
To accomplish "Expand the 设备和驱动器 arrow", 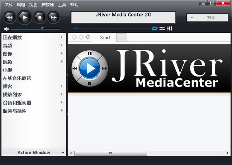I will (x=62, y=102).
